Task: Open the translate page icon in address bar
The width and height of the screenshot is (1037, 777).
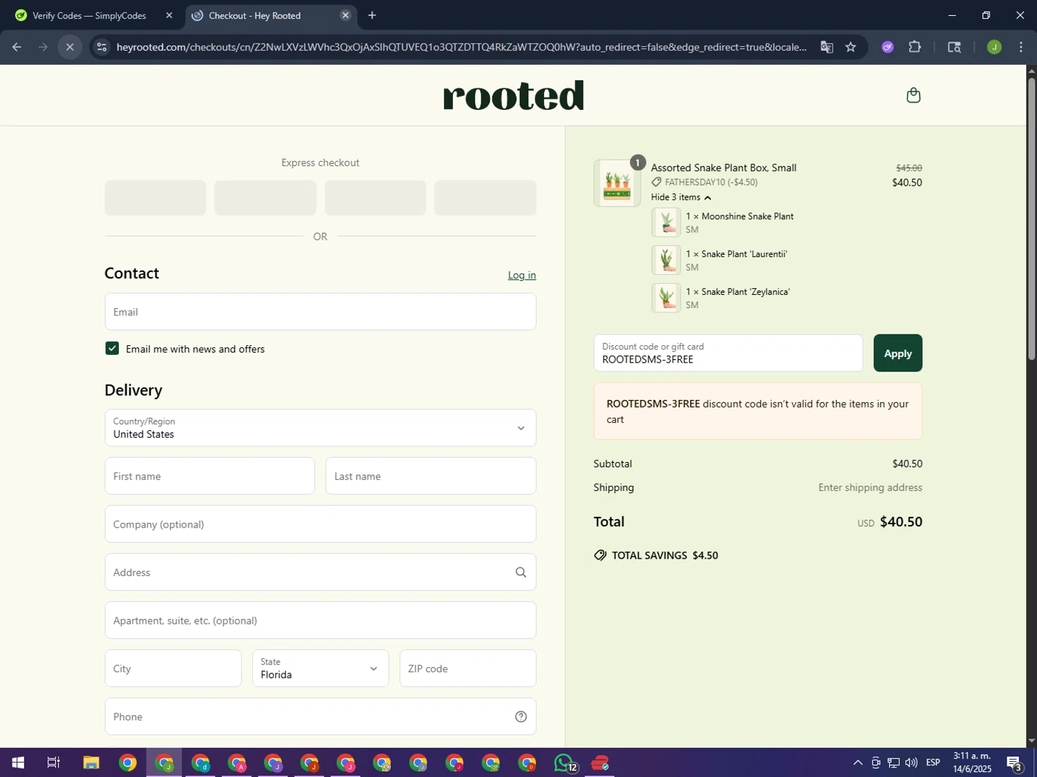Action: 826,47
